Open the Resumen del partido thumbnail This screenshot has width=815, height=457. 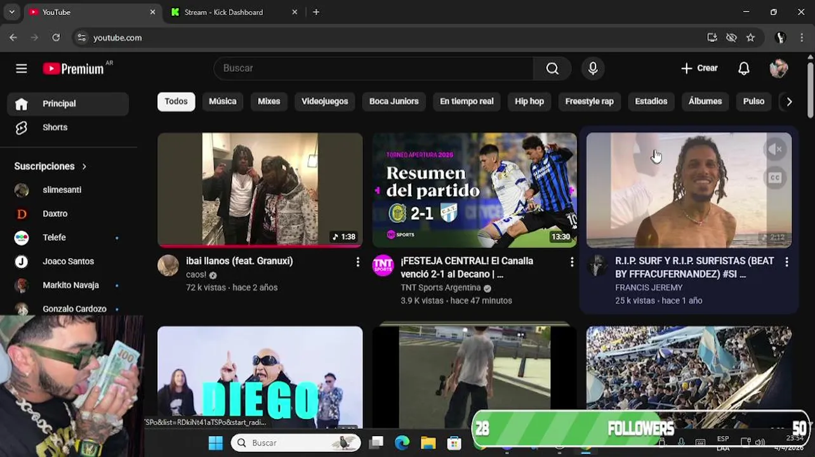[x=474, y=190]
